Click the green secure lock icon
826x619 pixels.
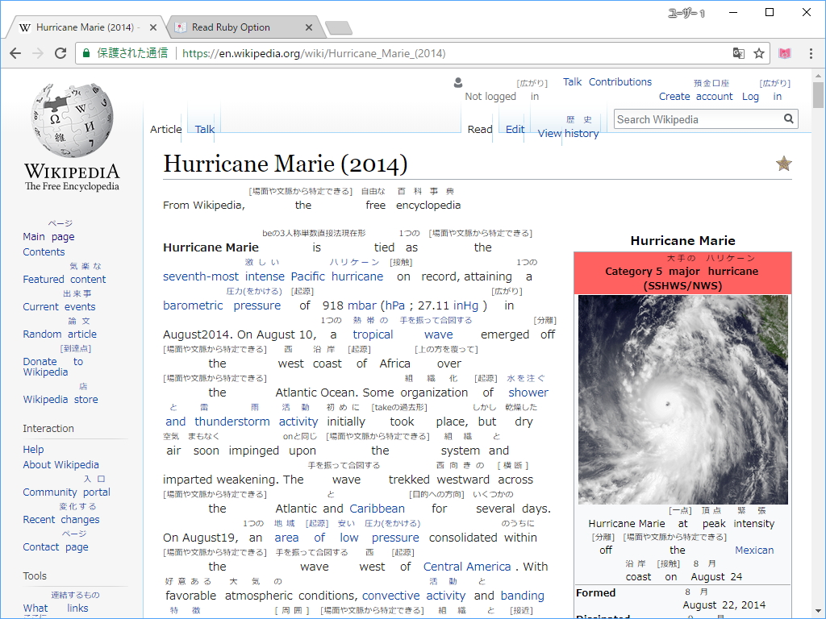pyautogui.click(x=86, y=53)
